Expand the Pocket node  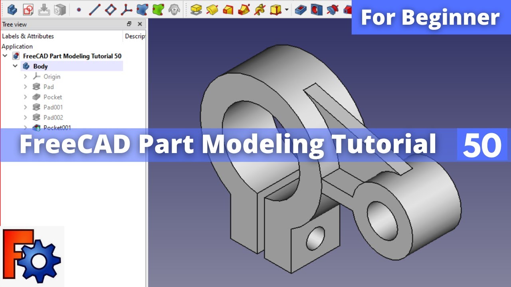point(26,97)
